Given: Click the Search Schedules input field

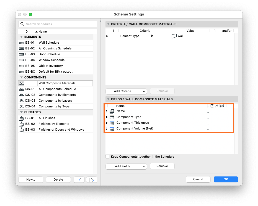Looking at the screenshot, I should click(x=58, y=24).
